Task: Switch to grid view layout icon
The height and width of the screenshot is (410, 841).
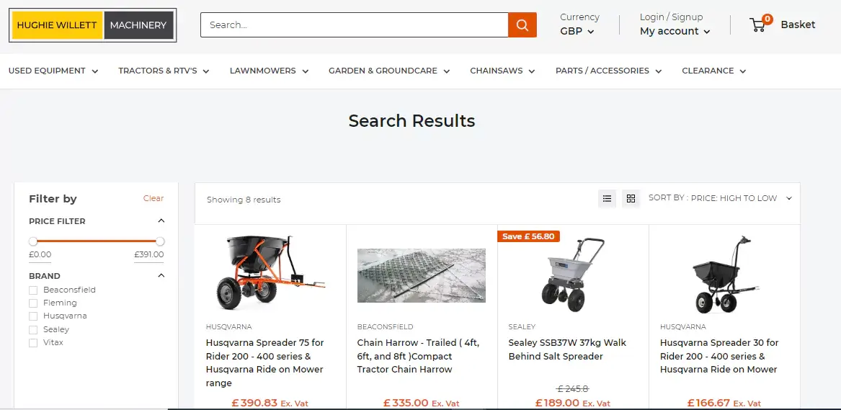Action: pos(631,198)
